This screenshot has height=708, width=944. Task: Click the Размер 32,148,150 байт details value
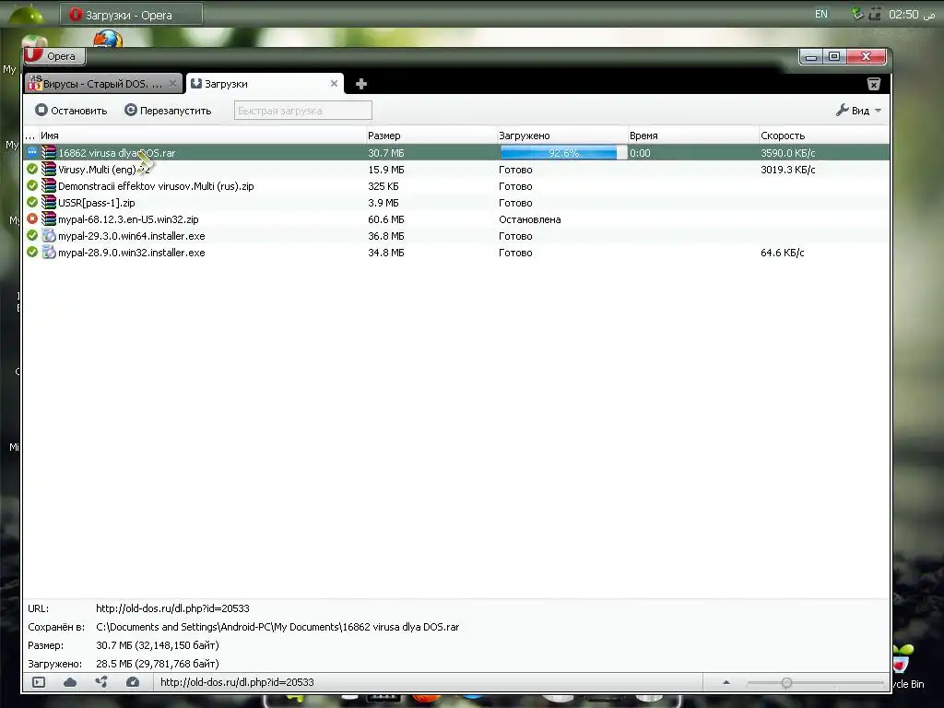[x=157, y=645]
